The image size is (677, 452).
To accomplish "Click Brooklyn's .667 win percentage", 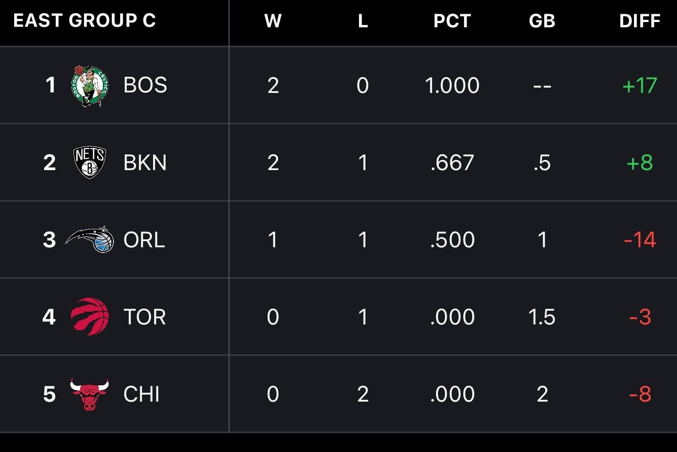I will (452, 163).
